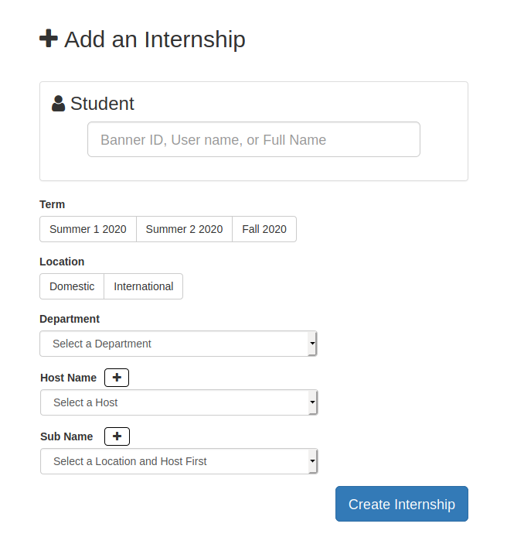
Task: Pick the Fall 2020 term
Action: pyautogui.click(x=264, y=229)
